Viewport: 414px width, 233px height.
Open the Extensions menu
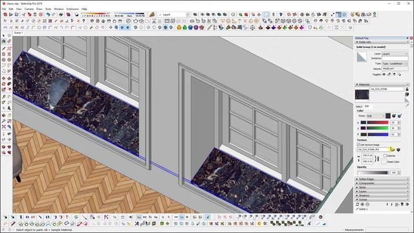[x=72, y=9]
